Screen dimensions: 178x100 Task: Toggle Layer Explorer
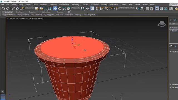[152, 9]
